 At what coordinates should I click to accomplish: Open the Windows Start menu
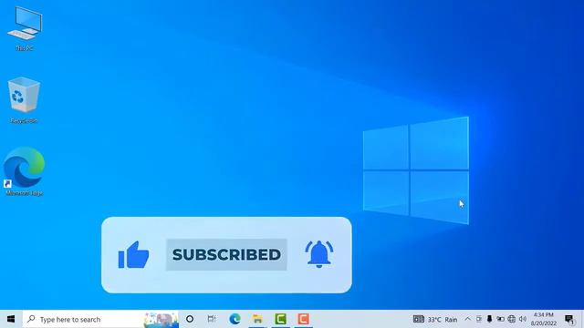tap(11, 319)
